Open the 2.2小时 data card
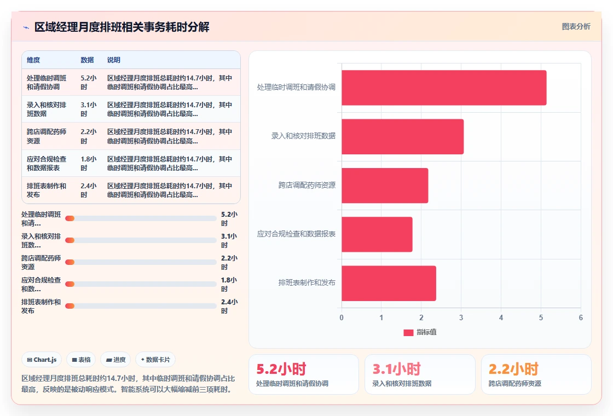Screen dimensions: 613x416 536,374
